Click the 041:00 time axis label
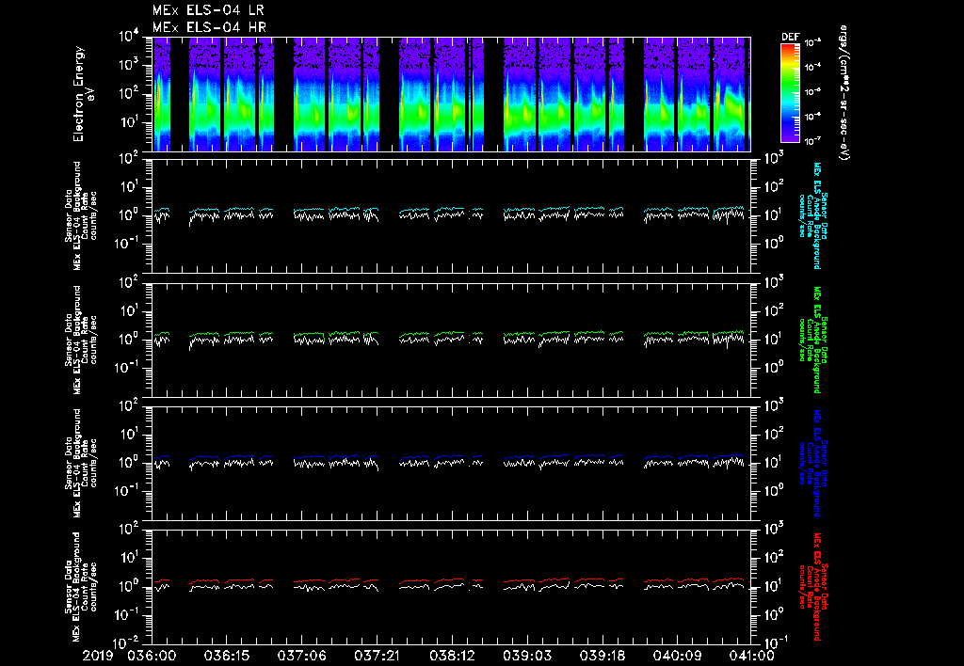 pyautogui.click(x=750, y=657)
